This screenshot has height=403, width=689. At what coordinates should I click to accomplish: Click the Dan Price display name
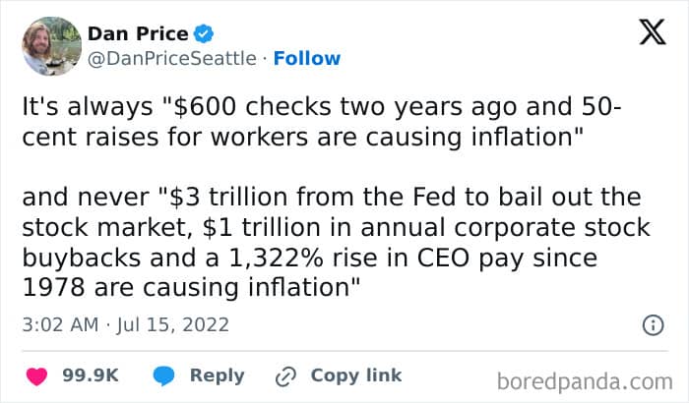[138, 33]
